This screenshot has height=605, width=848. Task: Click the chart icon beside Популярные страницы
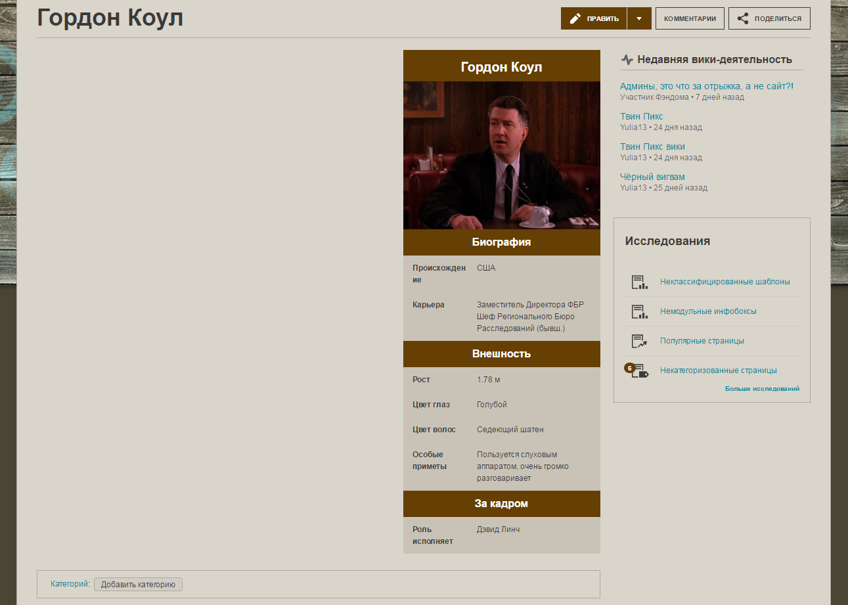pyautogui.click(x=639, y=341)
